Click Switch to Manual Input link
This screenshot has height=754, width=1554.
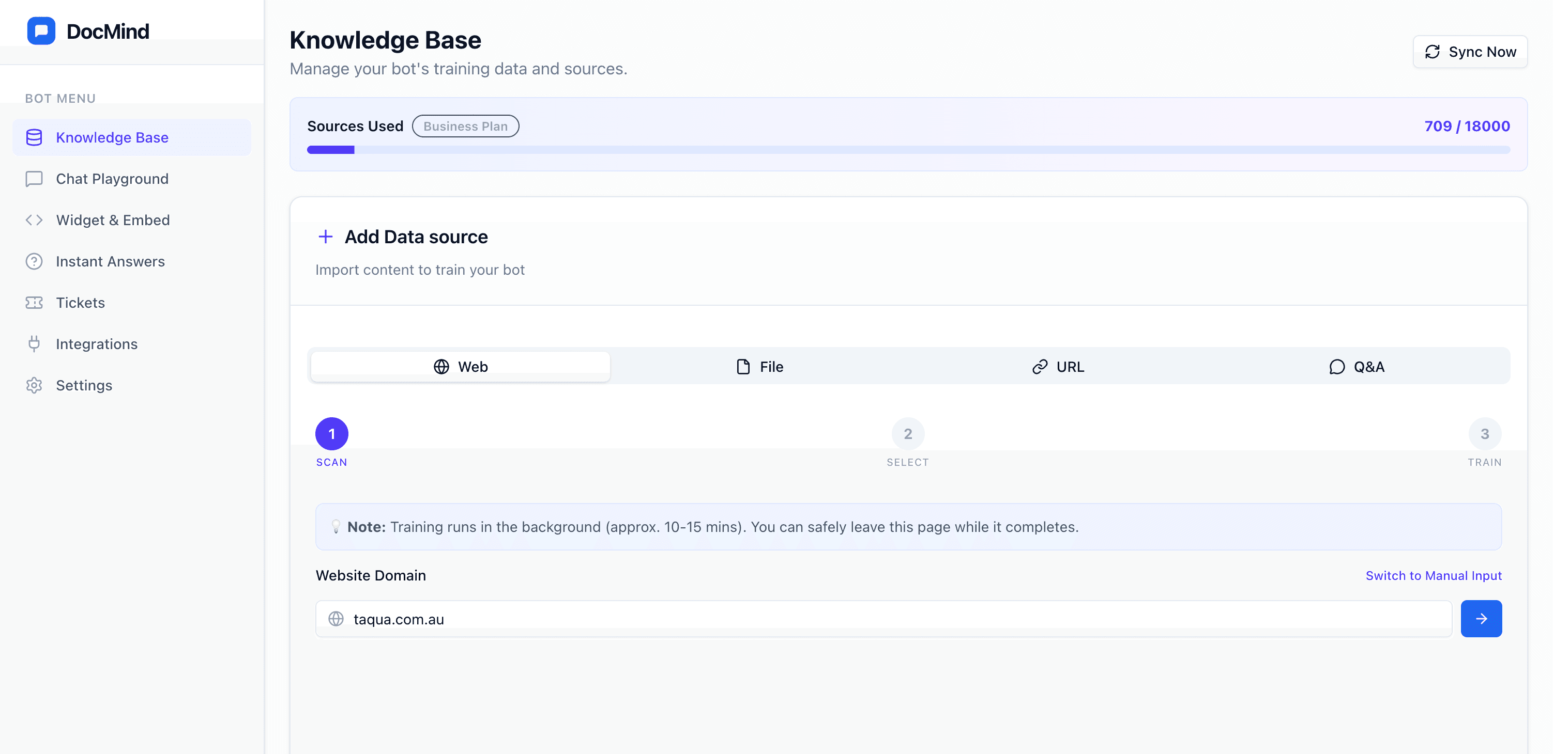(x=1434, y=575)
